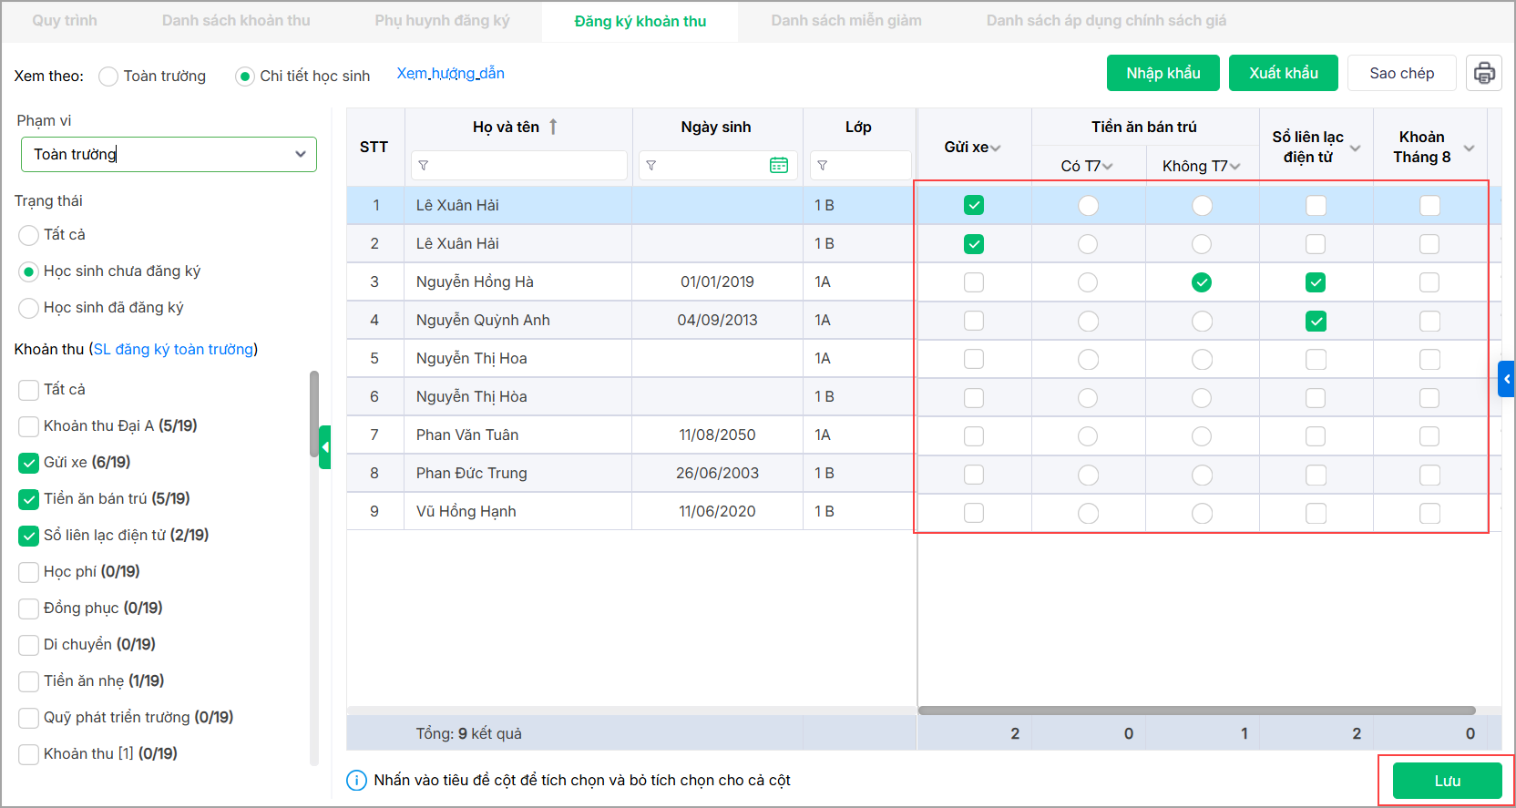Click the sort arrow beside Họ và tên
The height and width of the screenshot is (808, 1516).
(553, 128)
